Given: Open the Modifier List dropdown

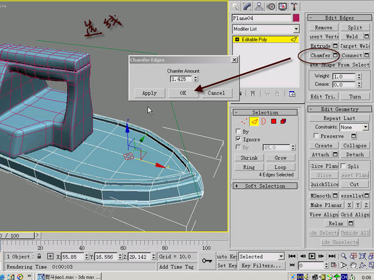Looking at the screenshot, I should click(x=296, y=29).
